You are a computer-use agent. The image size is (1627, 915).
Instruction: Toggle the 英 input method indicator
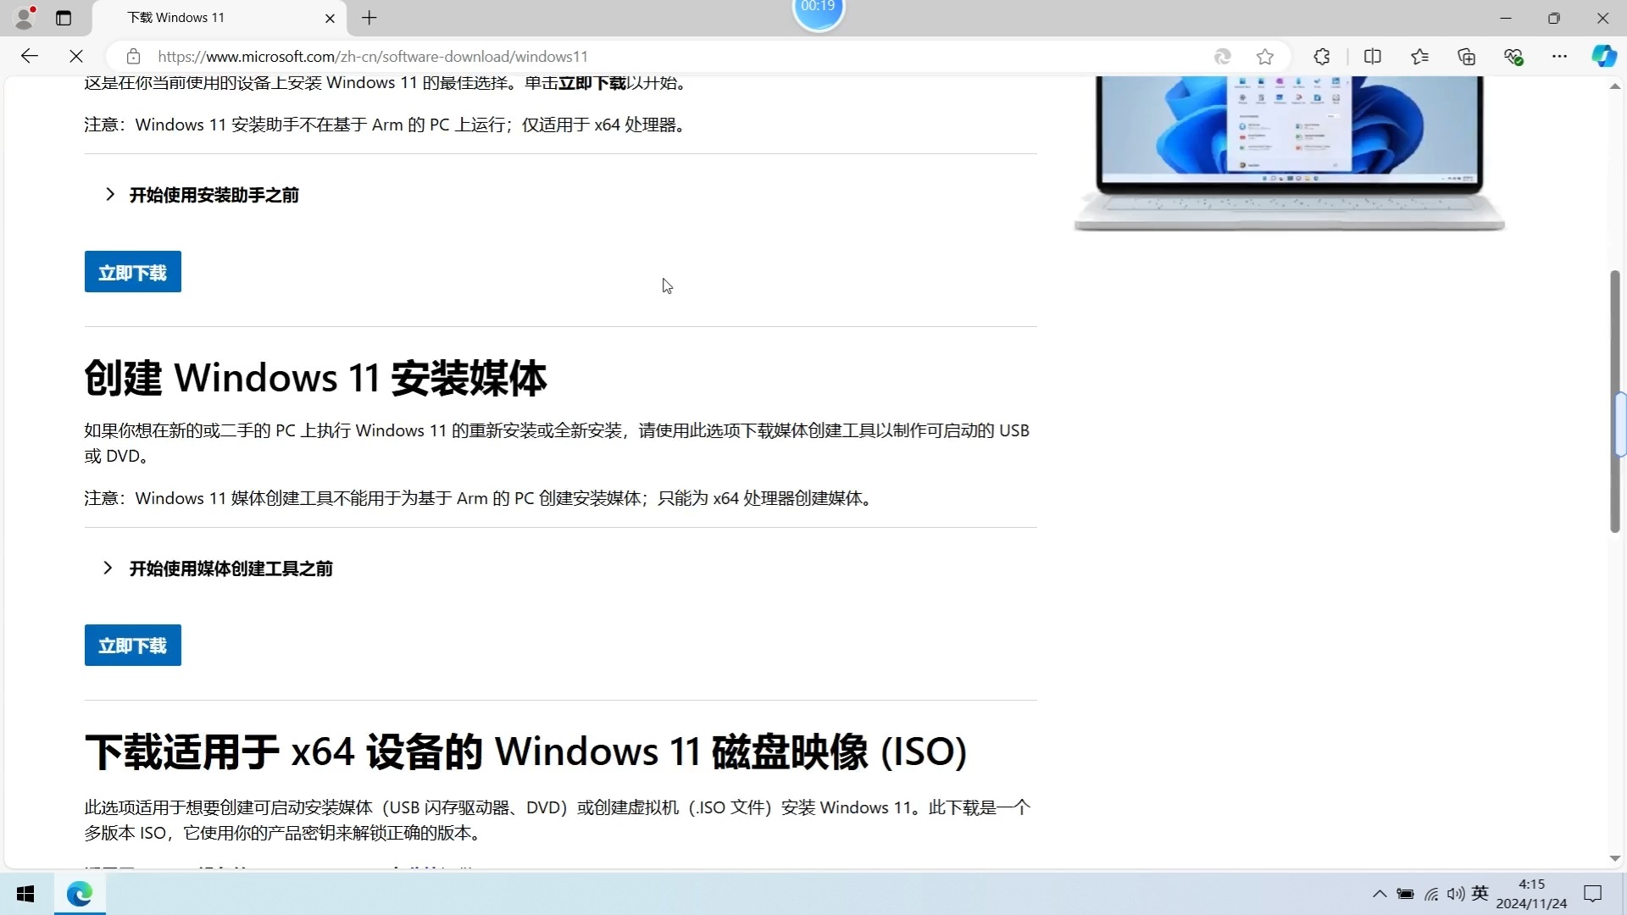tap(1480, 893)
